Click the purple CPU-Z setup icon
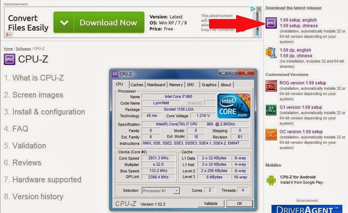This screenshot has width=348, height=213. (271, 23)
